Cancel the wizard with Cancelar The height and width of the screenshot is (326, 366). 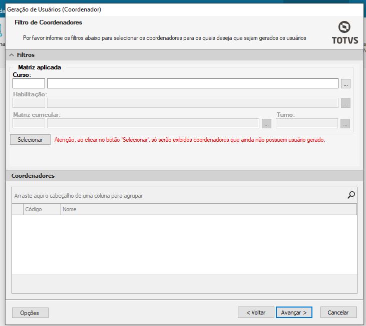[338, 313]
